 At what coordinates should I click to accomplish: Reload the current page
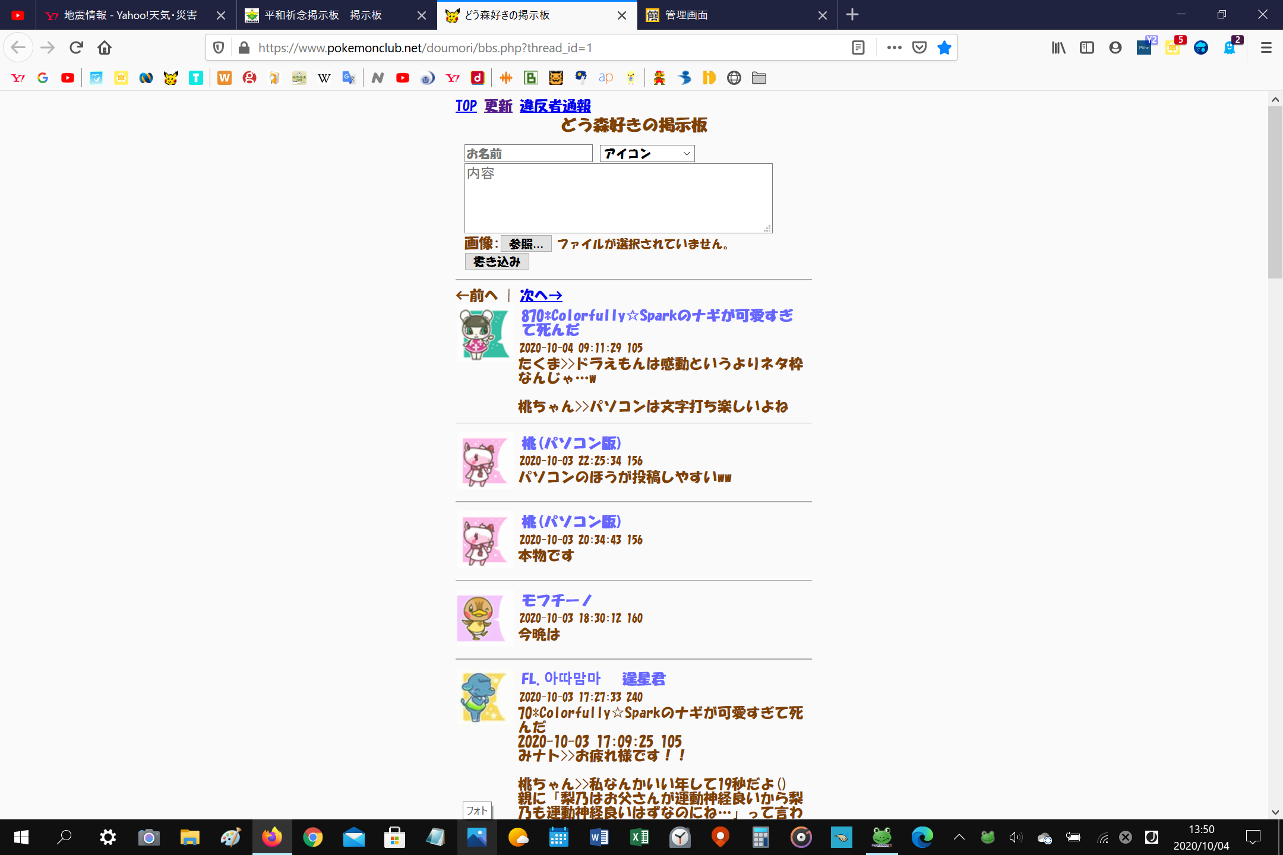(76, 47)
